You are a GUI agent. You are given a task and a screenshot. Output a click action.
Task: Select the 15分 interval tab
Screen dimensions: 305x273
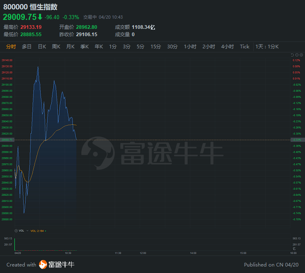click(156, 47)
